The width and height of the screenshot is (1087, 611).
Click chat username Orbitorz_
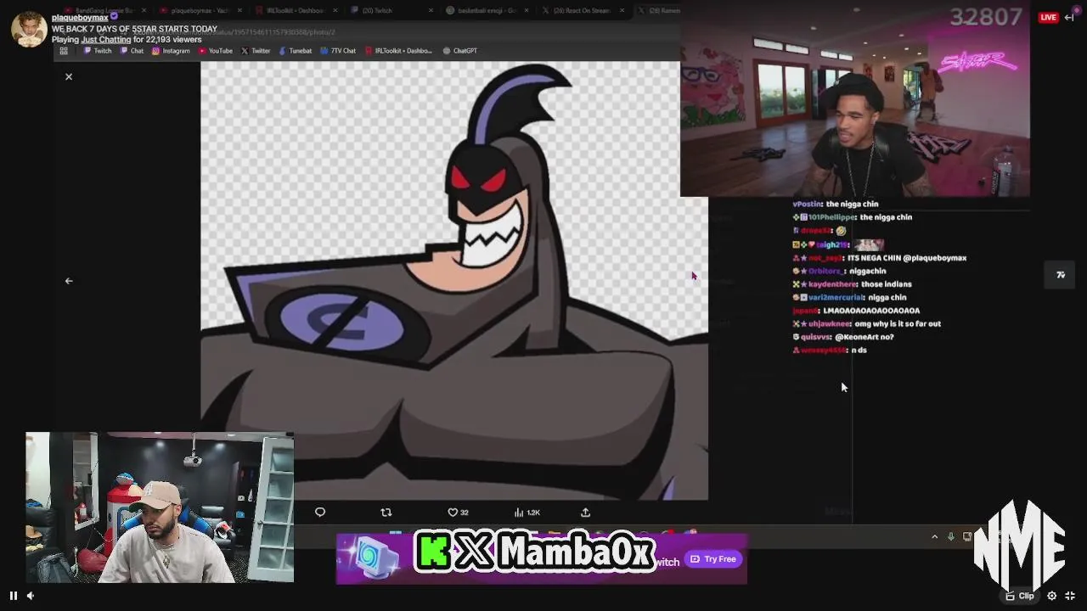[826, 272]
